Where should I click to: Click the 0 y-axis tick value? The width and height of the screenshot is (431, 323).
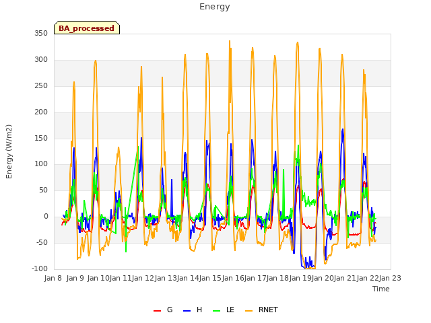pyautogui.click(x=46, y=217)
